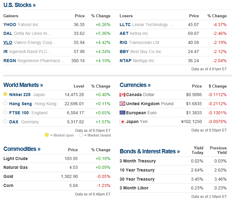Click the United Kingdom flag icon
This screenshot has height=200, width=234.
tap(122, 104)
